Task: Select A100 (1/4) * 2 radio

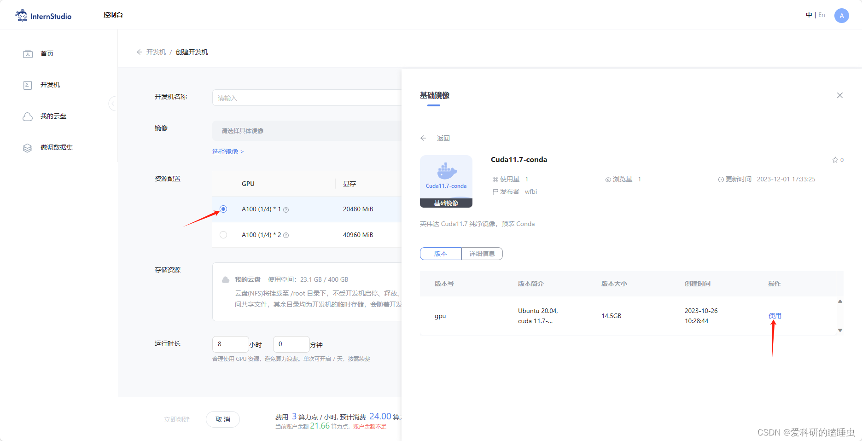Action: [223, 235]
